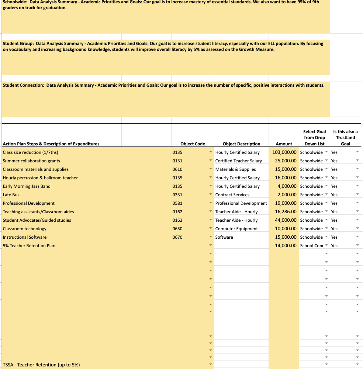Screen dimensions: 363x369
Task: Open Object Code dropdown for Hourly percussion teacher
Action: click(211, 177)
